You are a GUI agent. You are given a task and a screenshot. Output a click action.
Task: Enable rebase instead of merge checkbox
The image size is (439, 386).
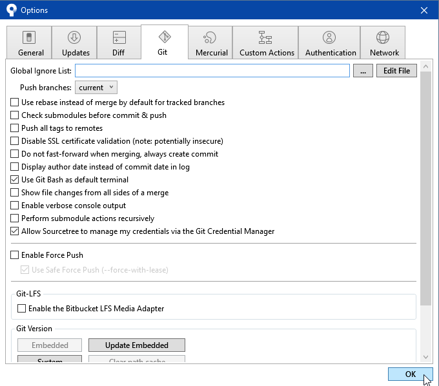coord(15,102)
